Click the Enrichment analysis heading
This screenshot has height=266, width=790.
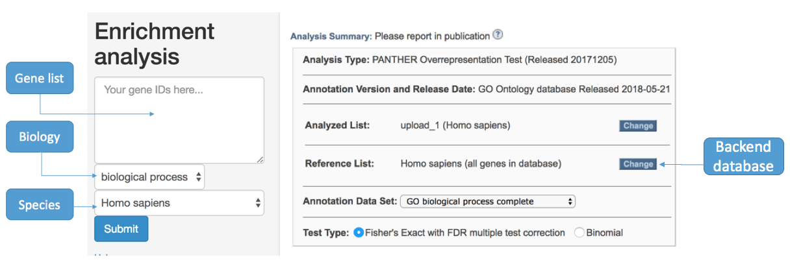coord(155,43)
